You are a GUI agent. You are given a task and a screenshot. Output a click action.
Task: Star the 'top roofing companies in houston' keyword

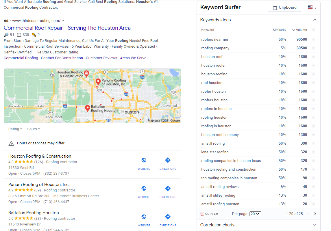313,178
